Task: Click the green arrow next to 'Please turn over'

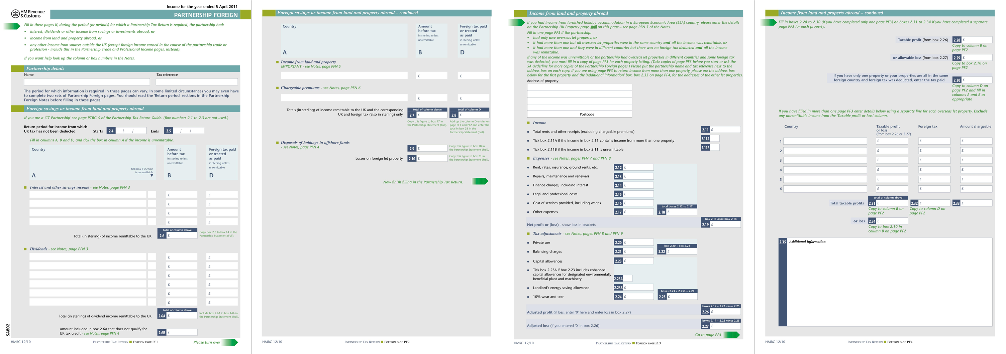Action: coord(230,342)
